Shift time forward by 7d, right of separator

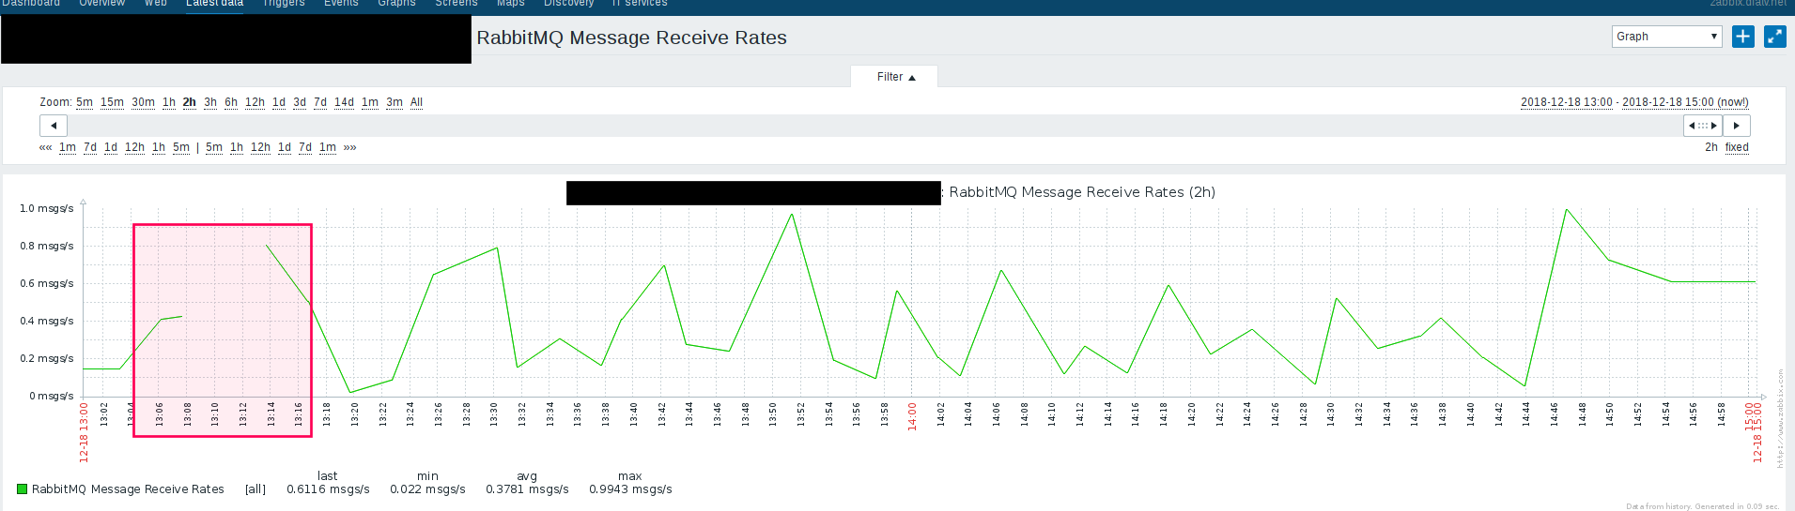305,147
